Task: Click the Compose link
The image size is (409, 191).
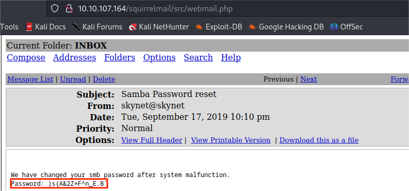Action: coord(26,57)
